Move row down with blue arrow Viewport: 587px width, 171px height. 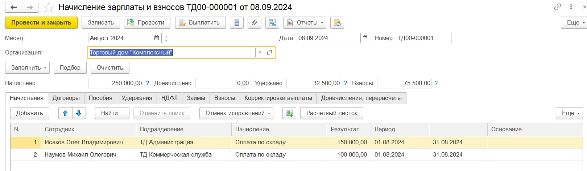[79, 113]
